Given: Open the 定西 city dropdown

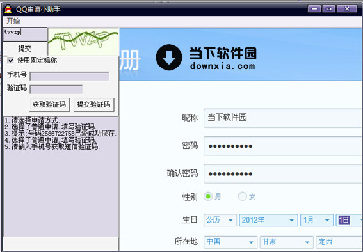Looking at the screenshot, I should tap(339, 242).
